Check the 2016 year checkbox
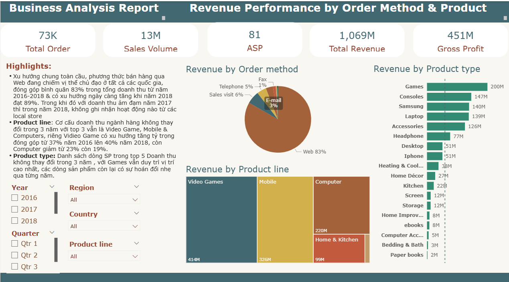Viewport: 509px width, 282px height. (15, 198)
